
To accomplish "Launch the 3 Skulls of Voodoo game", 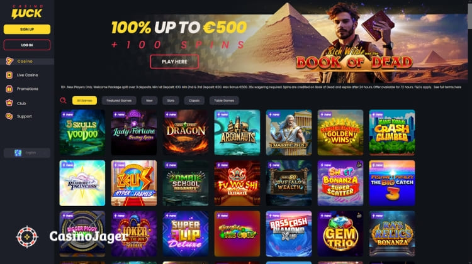I will 82,132.
